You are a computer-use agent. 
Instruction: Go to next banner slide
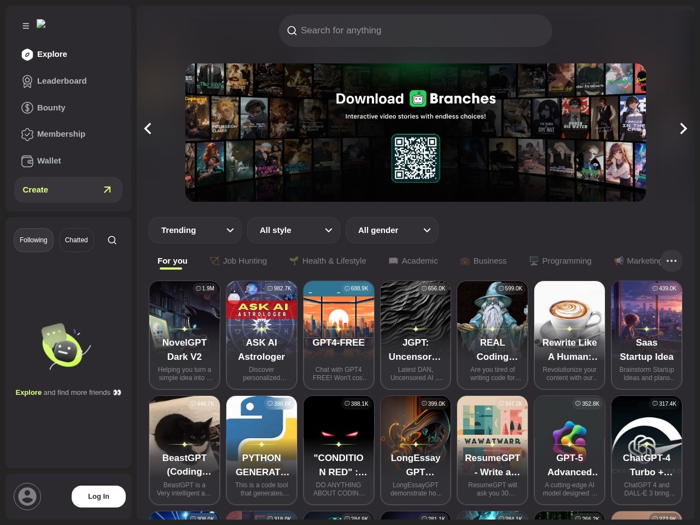(x=683, y=129)
